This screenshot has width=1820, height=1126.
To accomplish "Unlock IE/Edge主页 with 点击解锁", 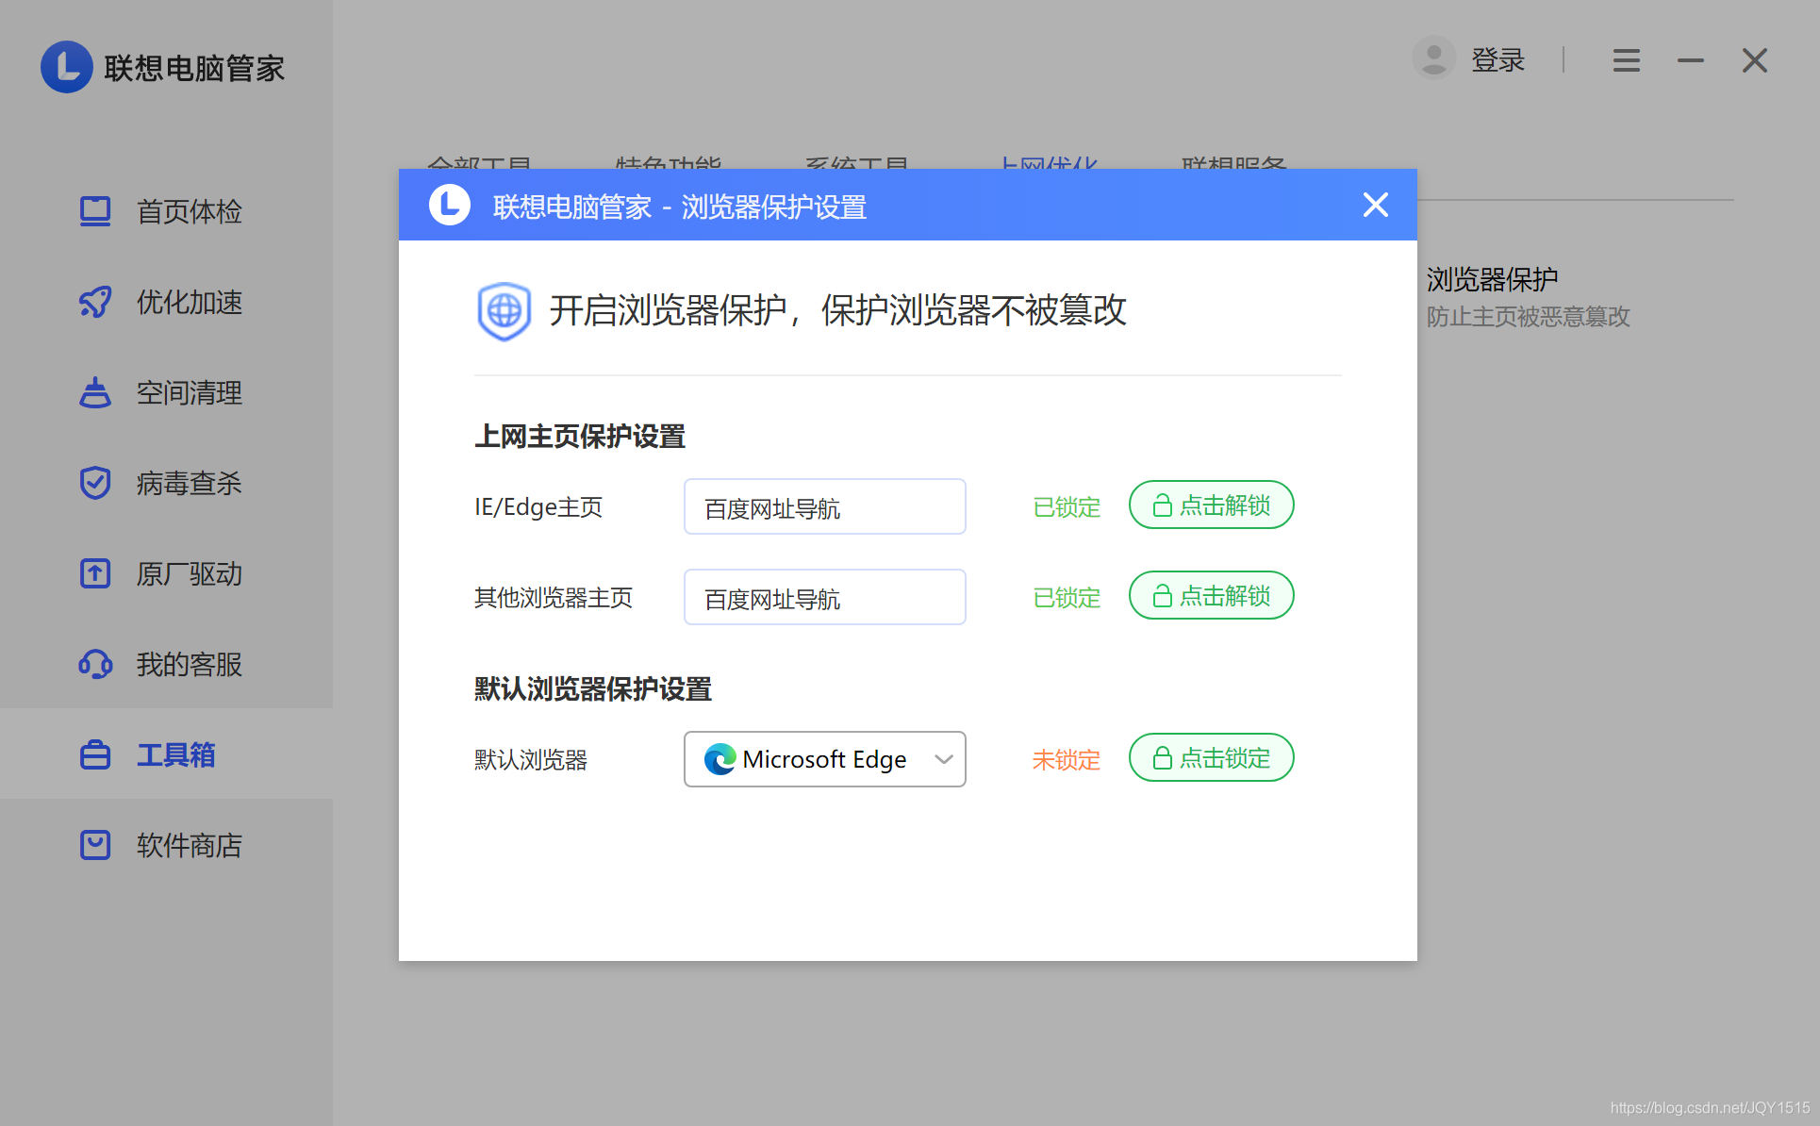I will pyautogui.click(x=1212, y=505).
